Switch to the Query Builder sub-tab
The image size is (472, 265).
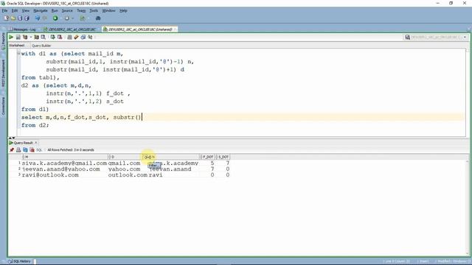coord(41,46)
